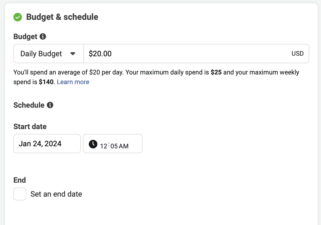This screenshot has width=321, height=225.
Task: Select the minutes 05 in the start time
Action: 113,146
